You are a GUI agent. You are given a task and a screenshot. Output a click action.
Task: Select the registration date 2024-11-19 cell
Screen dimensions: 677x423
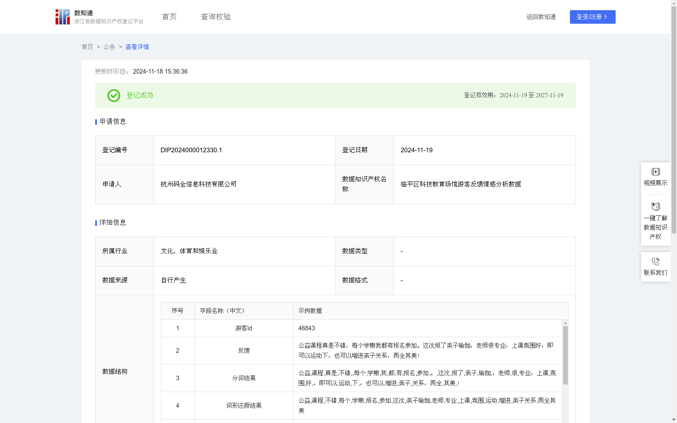click(x=484, y=150)
